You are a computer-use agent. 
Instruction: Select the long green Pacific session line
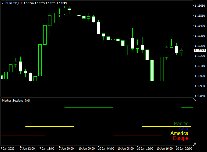point(89,108)
